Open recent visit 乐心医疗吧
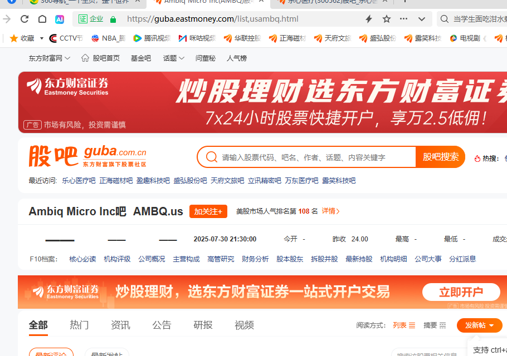Image resolution: width=507 pixels, height=356 pixels. [79, 180]
